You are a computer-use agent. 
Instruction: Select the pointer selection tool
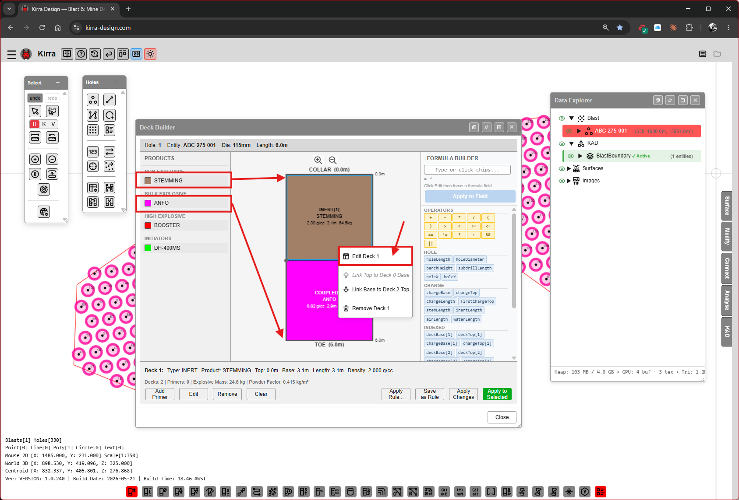35,111
